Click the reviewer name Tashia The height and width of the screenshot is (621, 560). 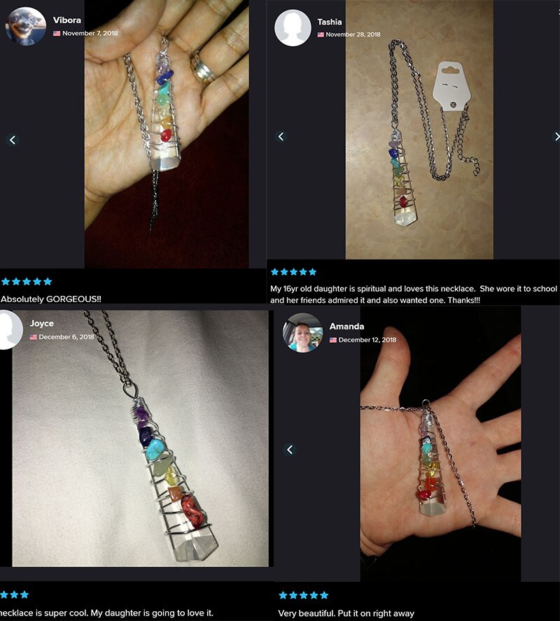coord(329,22)
